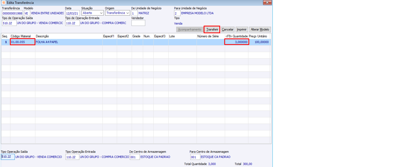Click the Número de Série column header
This screenshot has height=167, width=415.
click(211, 36)
